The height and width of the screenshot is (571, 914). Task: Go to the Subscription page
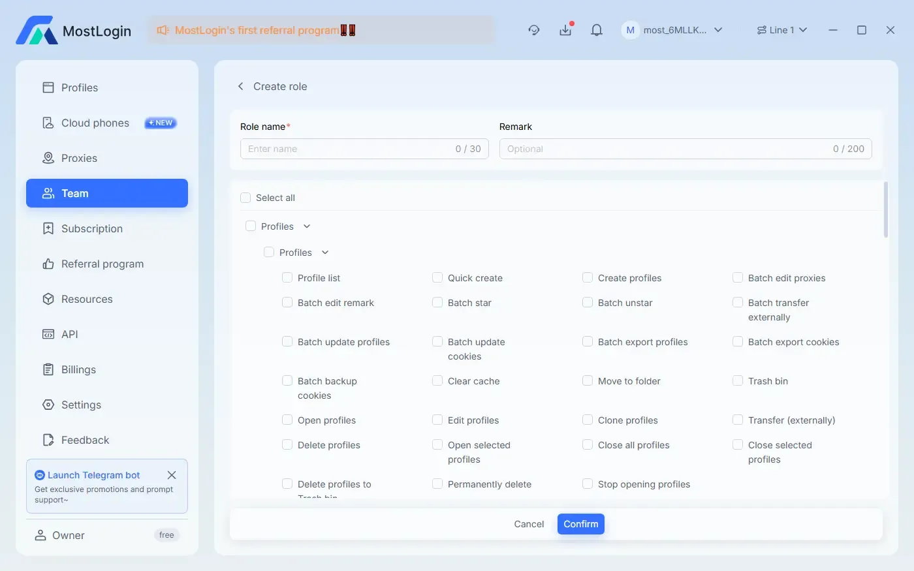point(91,228)
